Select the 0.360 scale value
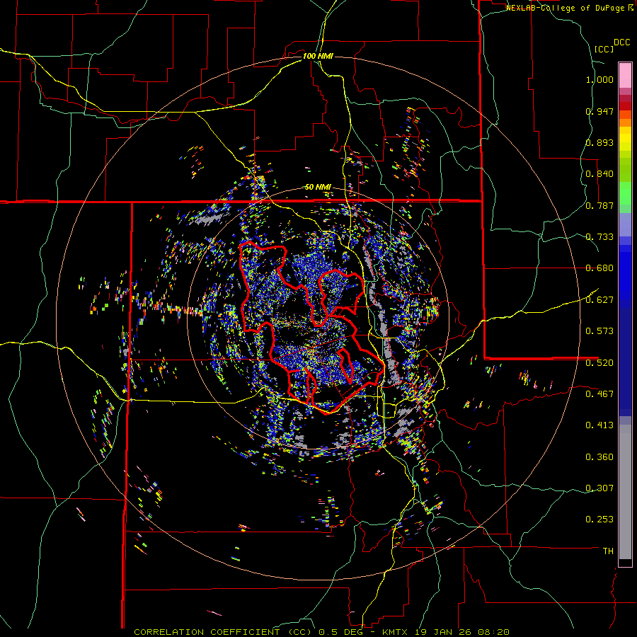This screenshot has width=637, height=637. pos(599,457)
